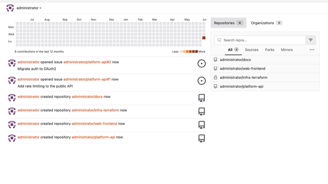
Task: Click repository icon for created web-frontend activity
Action: (201, 125)
